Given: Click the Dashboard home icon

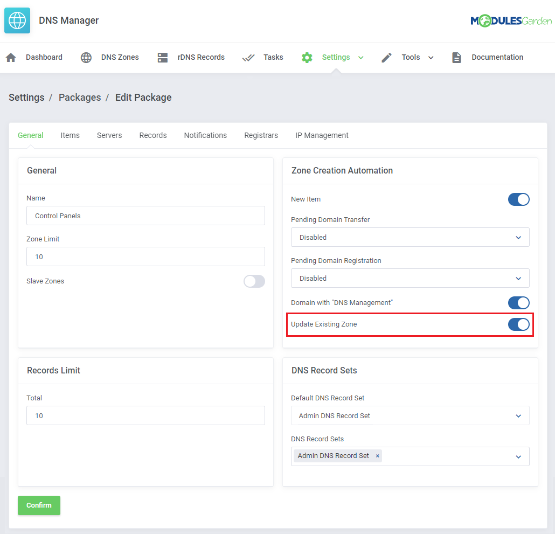Looking at the screenshot, I should 11,57.
